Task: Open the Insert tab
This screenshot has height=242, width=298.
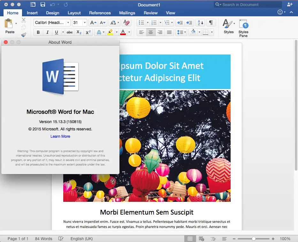Action: [32, 13]
